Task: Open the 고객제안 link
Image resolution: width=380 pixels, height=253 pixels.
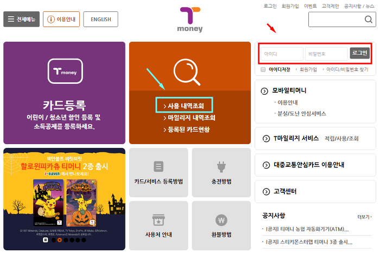Action: pos(330,6)
